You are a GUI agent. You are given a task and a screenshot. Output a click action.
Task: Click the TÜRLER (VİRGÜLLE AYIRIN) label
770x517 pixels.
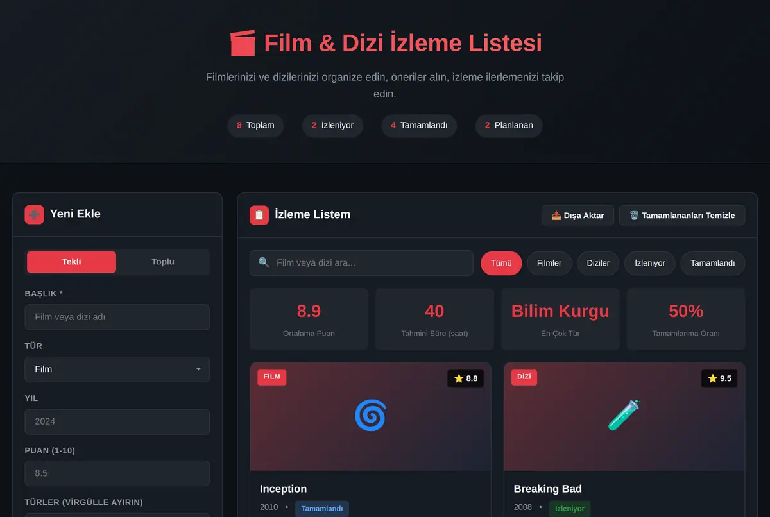coord(83,502)
